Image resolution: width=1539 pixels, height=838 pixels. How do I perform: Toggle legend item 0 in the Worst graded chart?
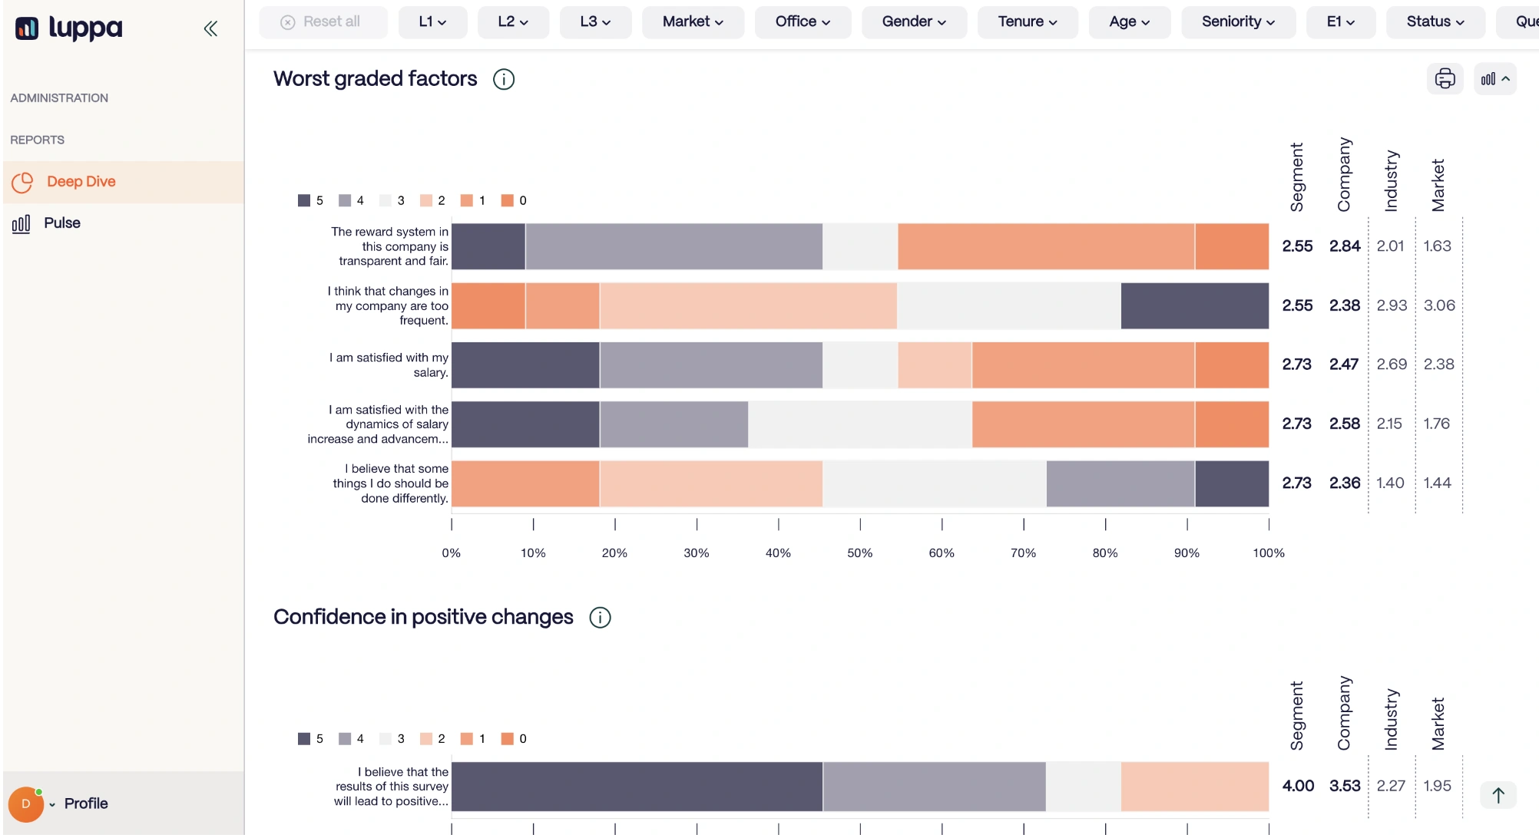(514, 200)
